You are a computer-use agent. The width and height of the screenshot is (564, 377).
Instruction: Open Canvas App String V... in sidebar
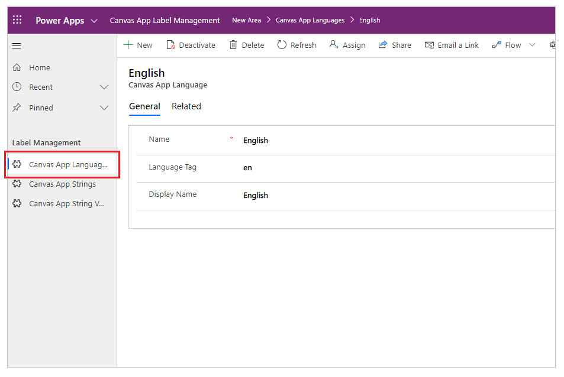tap(62, 204)
